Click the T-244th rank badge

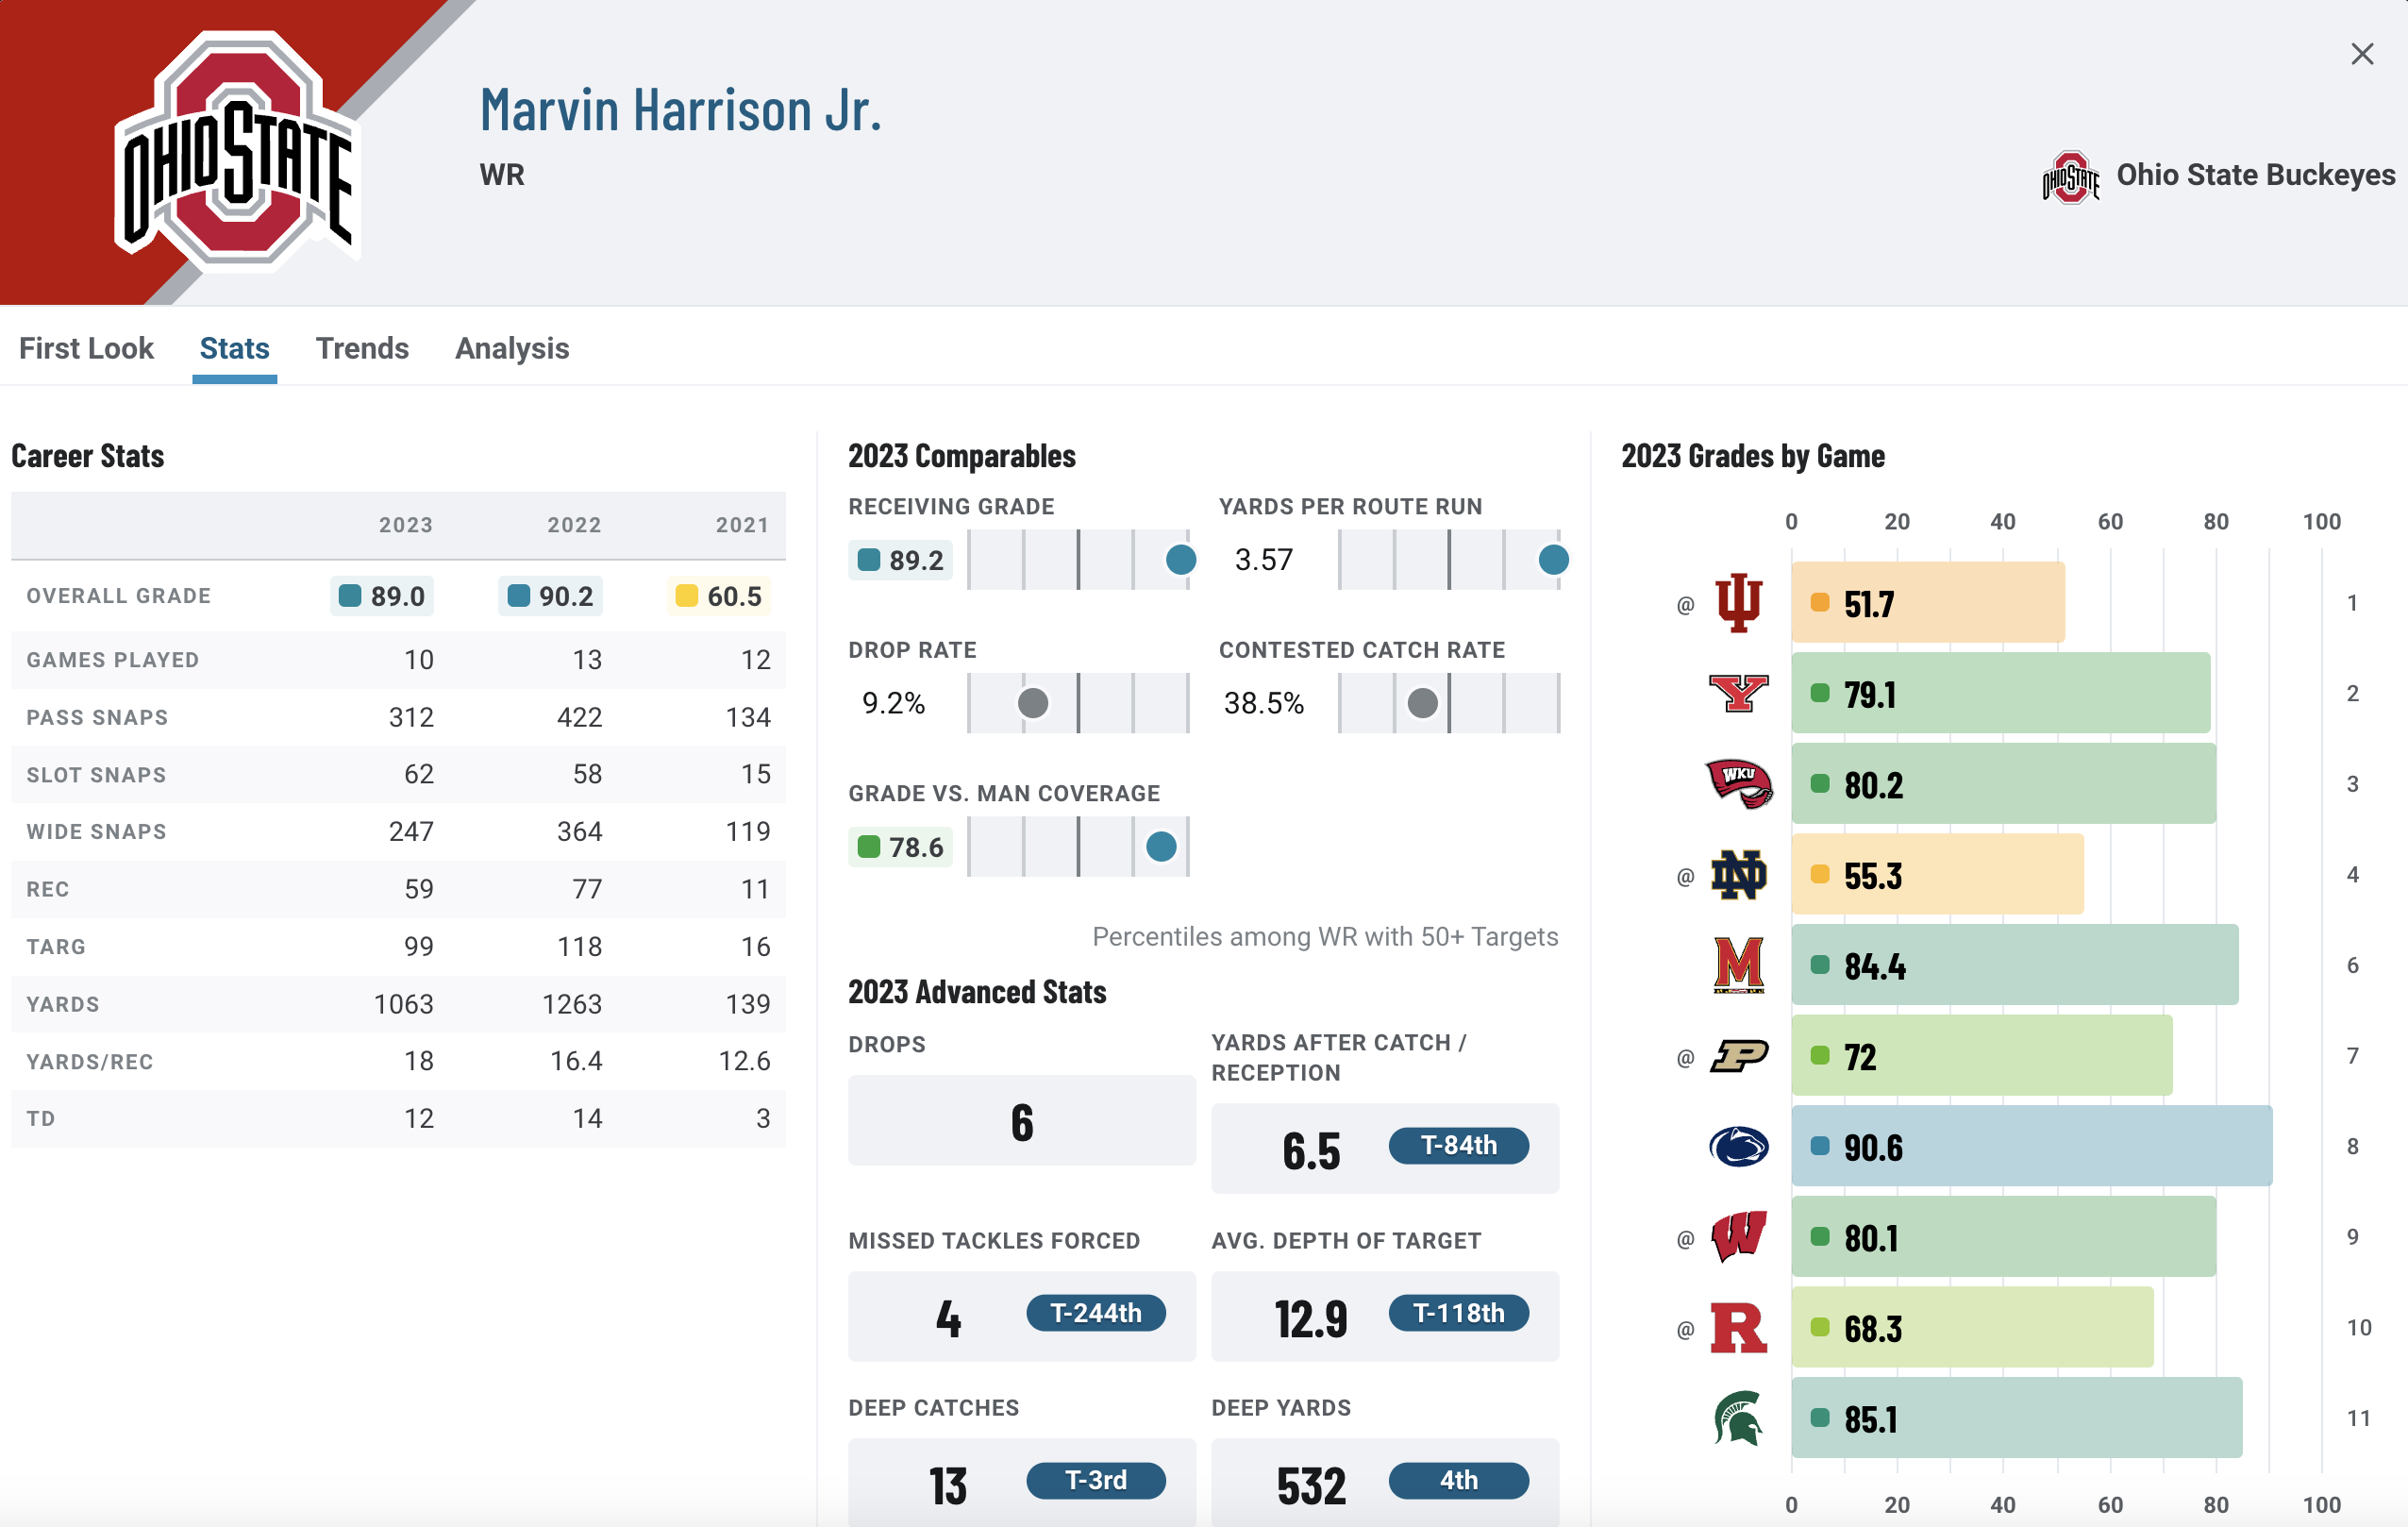pos(1095,1313)
